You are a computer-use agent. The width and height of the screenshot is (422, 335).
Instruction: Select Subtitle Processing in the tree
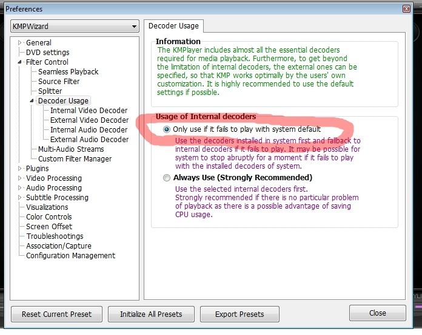57,197
